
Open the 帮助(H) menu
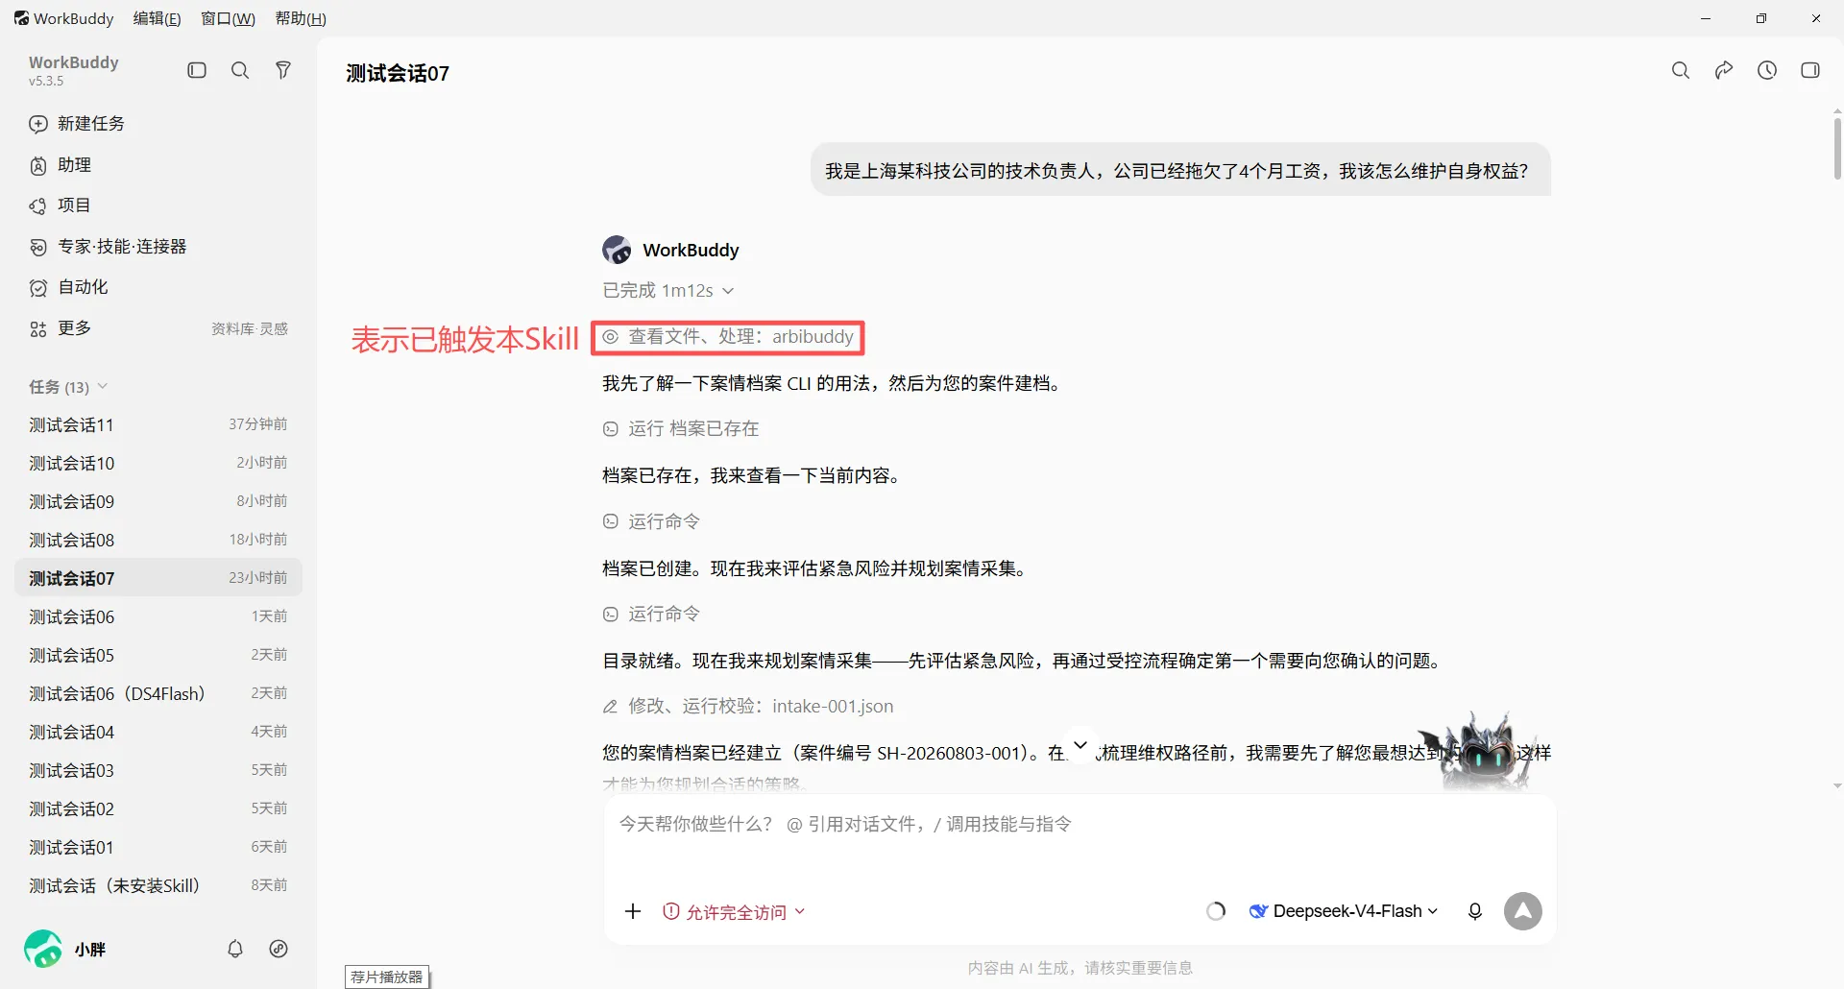point(301,18)
